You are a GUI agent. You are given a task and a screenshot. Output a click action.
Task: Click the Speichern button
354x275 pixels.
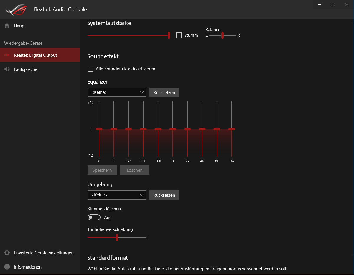pos(102,170)
